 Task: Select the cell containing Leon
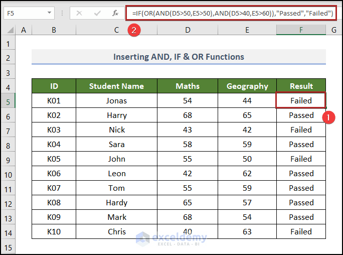(x=116, y=173)
